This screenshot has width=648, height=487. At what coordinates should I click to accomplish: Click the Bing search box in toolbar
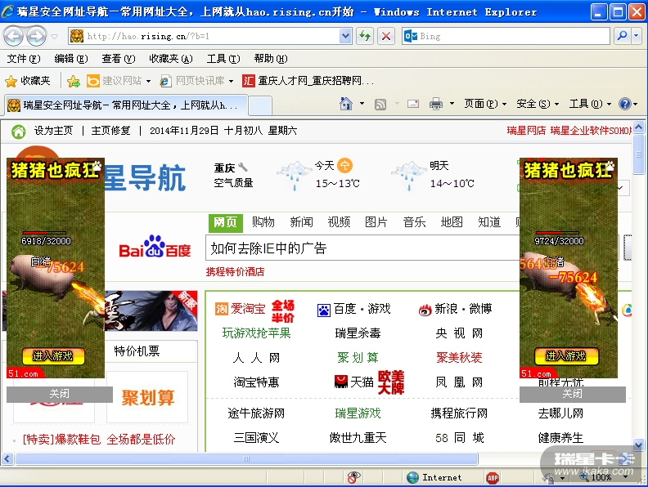coord(506,36)
